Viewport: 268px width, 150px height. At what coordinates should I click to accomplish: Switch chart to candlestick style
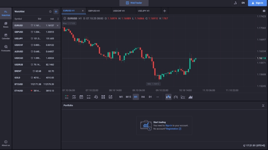pyautogui.click(x=168, y=97)
